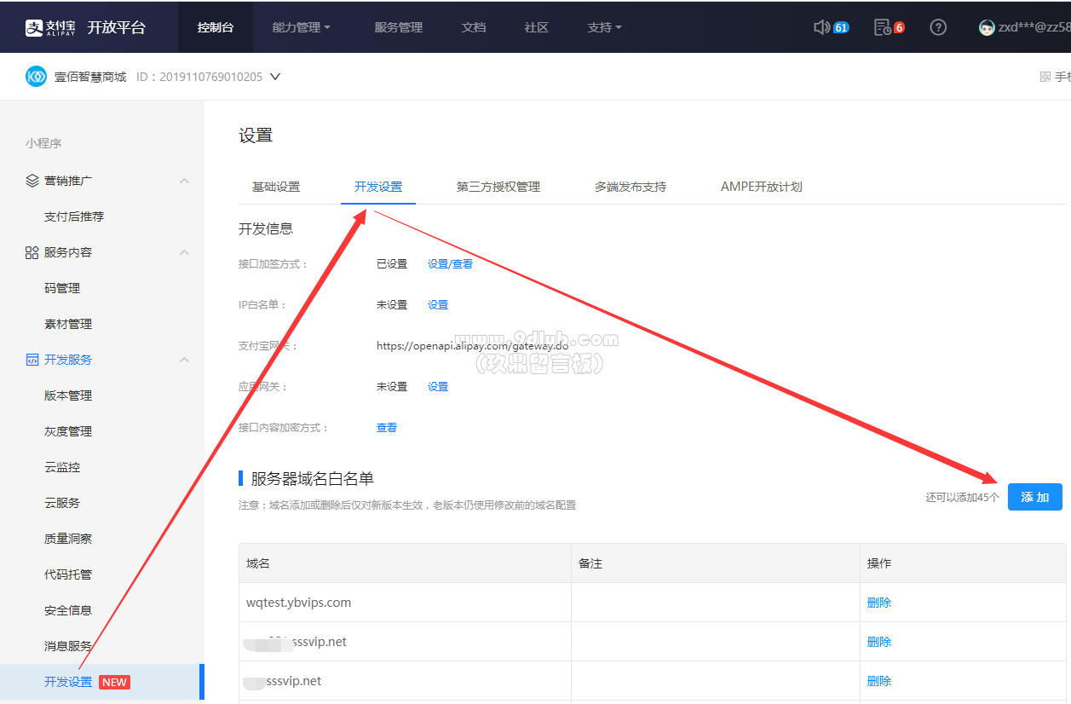The image size is (1071, 704).
Task: Open 服务管理 in top navigation
Action: pyautogui.click(x=399, y=27)
